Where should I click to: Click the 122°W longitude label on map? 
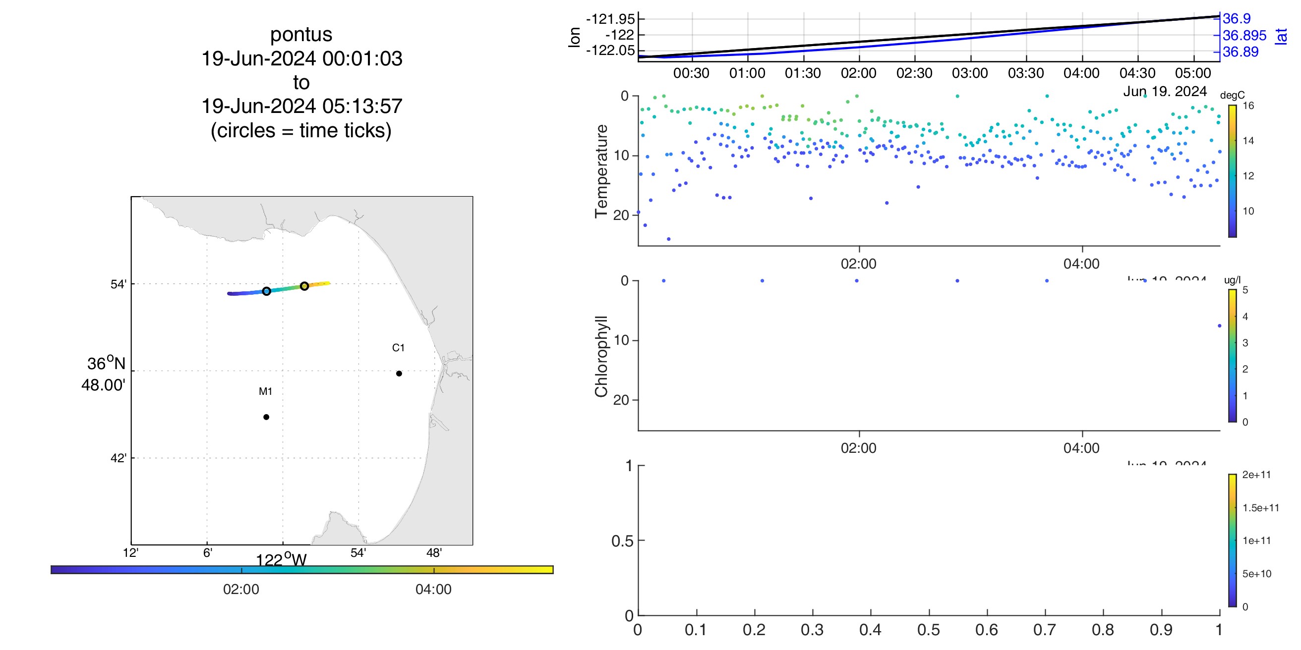[281, 560]
